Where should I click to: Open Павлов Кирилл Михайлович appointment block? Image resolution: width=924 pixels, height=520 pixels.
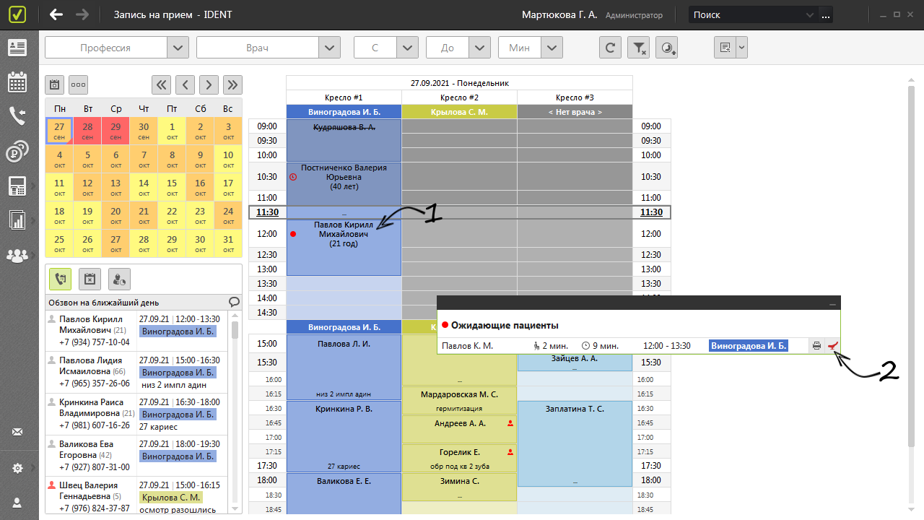344,247
